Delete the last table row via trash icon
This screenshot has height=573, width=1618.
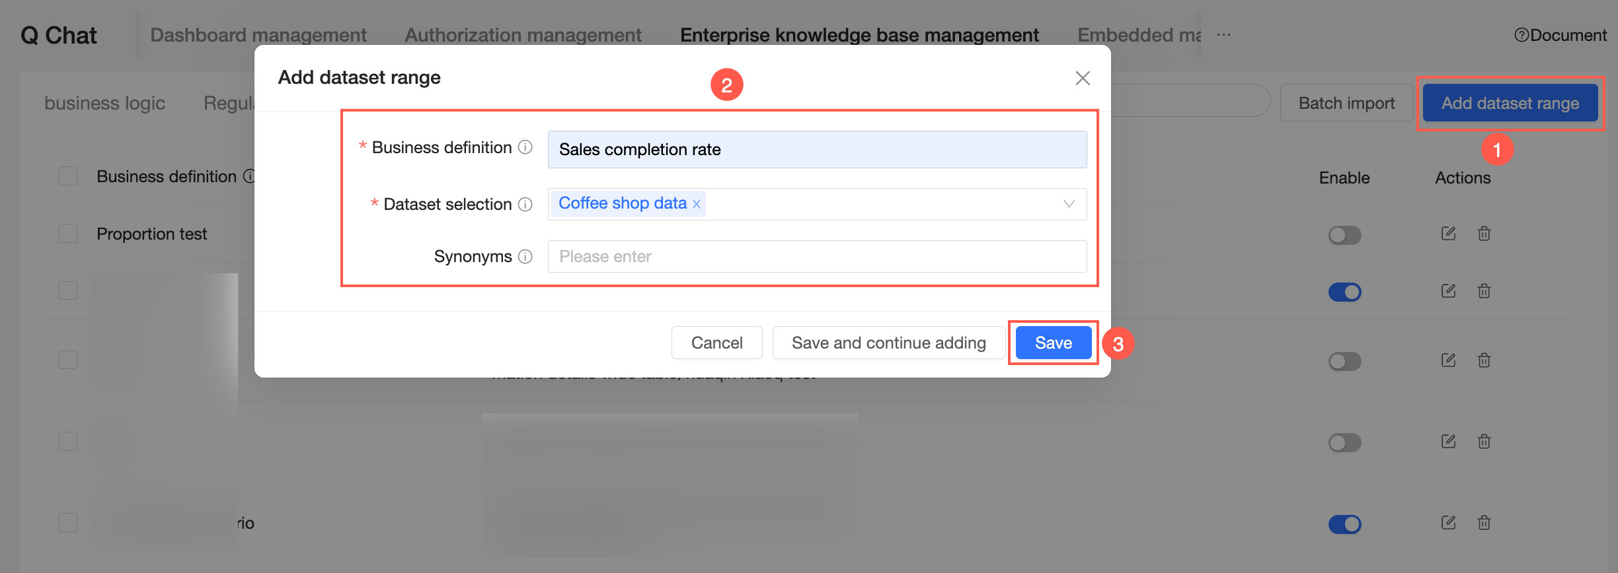(x=1484, y=523)
